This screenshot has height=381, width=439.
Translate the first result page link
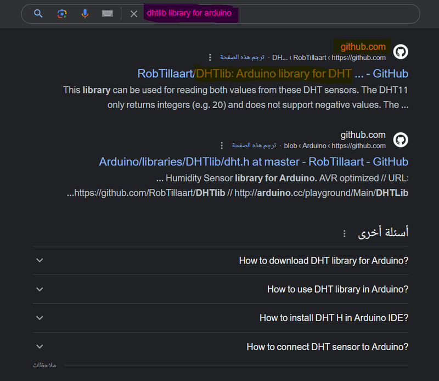242,58
